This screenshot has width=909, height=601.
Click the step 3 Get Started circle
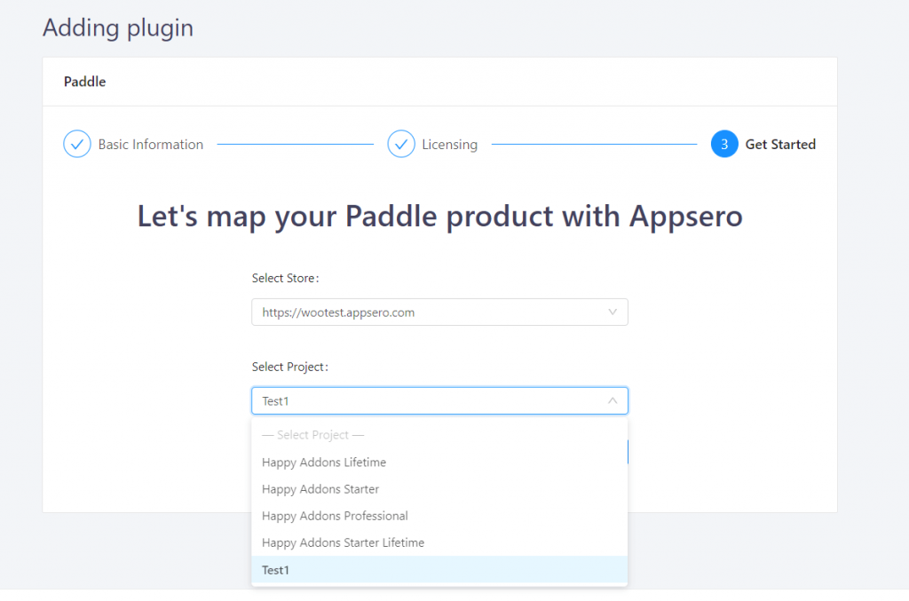[x=724, y=145]
